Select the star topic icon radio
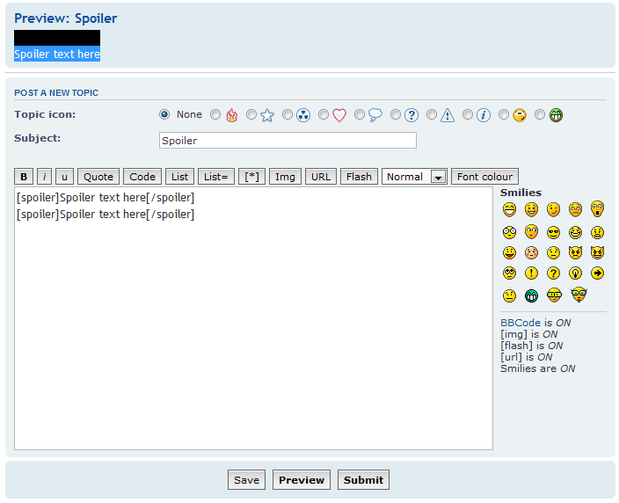This screenshot has width=619, height=503. pos(251,114)
